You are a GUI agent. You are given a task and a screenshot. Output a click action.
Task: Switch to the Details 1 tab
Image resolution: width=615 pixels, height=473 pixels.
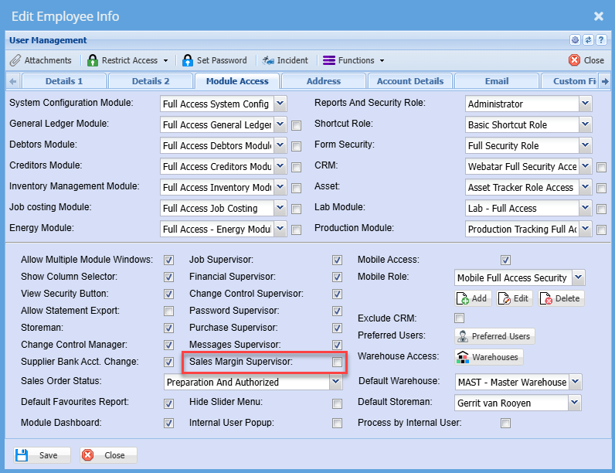[x=63, y=81]
